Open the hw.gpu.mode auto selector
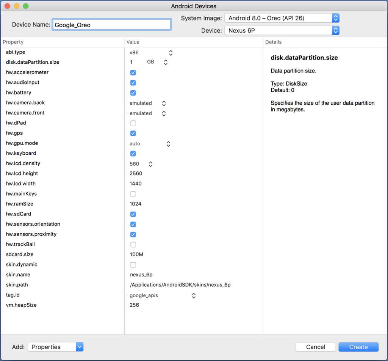 (x=150, y=144)
